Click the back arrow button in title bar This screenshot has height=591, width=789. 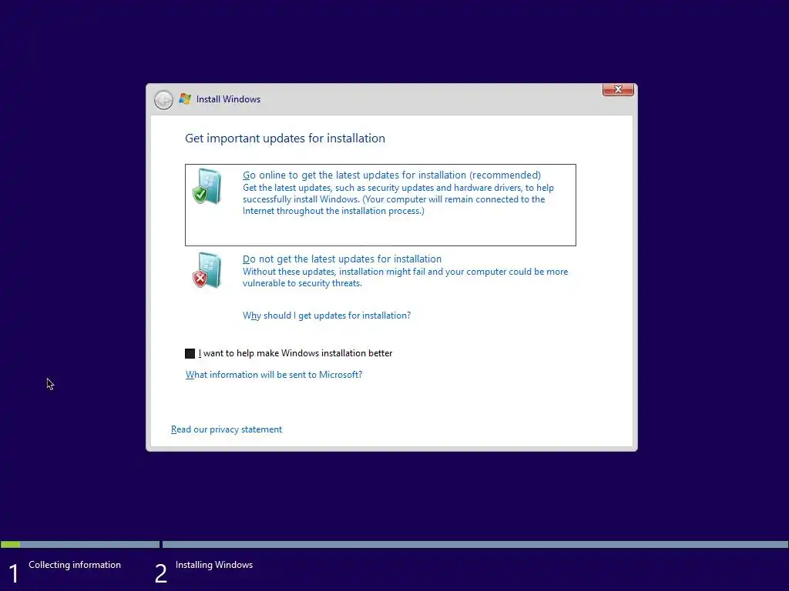click(x=163, y=99)
